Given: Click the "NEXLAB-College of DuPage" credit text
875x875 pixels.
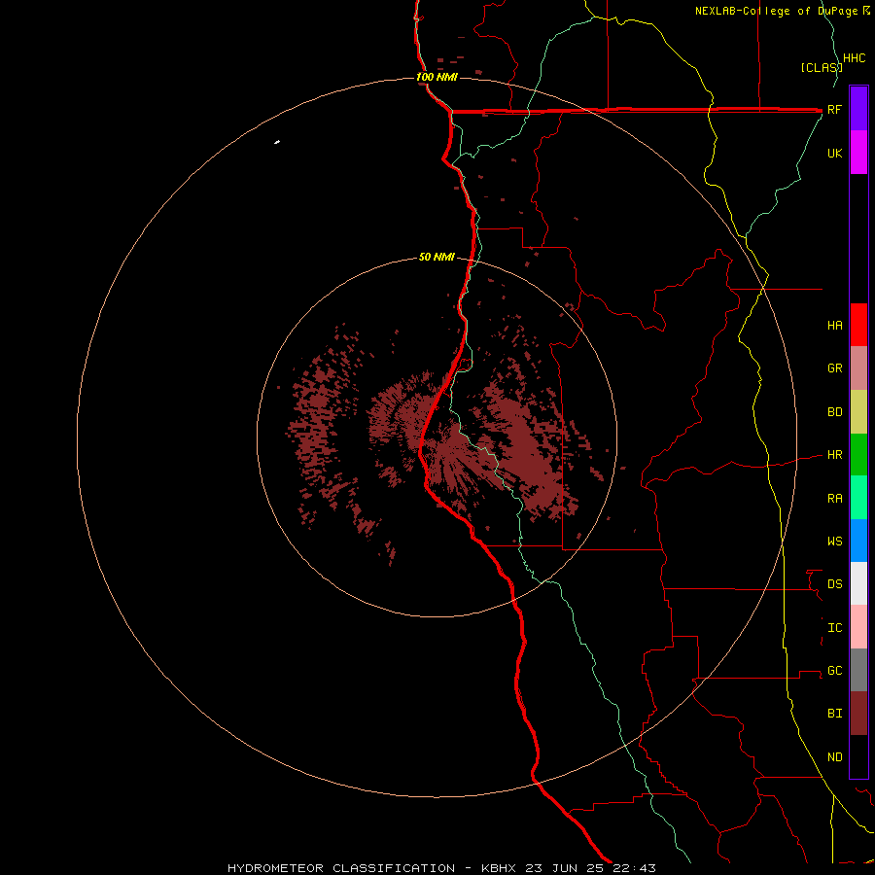Looking at the screenshot, I should point(778,11).
